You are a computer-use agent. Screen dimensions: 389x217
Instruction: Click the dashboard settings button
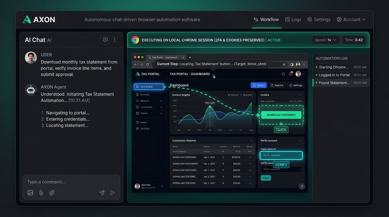click(x=296, y=85)
